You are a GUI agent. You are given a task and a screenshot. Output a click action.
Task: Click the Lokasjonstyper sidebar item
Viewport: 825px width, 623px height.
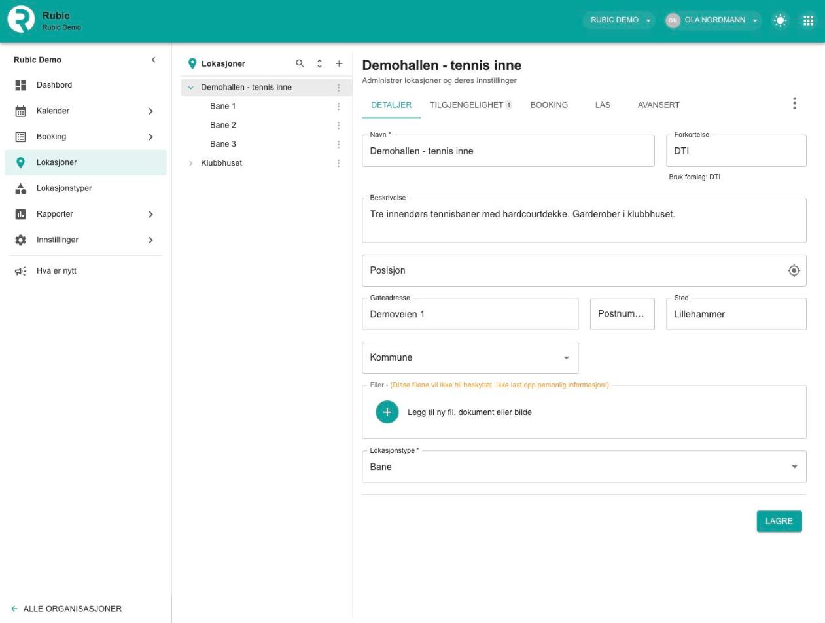click(x=86, y=188)
